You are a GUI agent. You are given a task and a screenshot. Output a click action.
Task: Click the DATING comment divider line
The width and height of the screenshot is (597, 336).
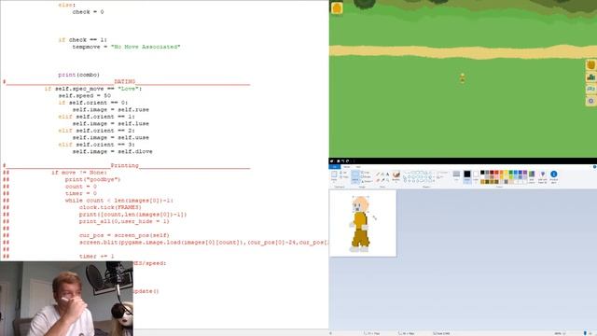point(127,81)
